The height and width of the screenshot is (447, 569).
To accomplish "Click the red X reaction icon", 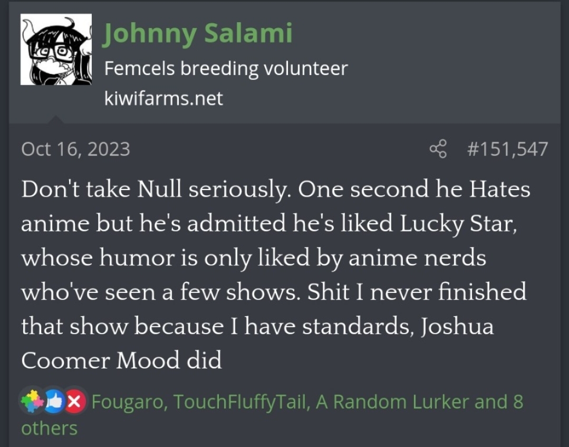I will point(76,402).
